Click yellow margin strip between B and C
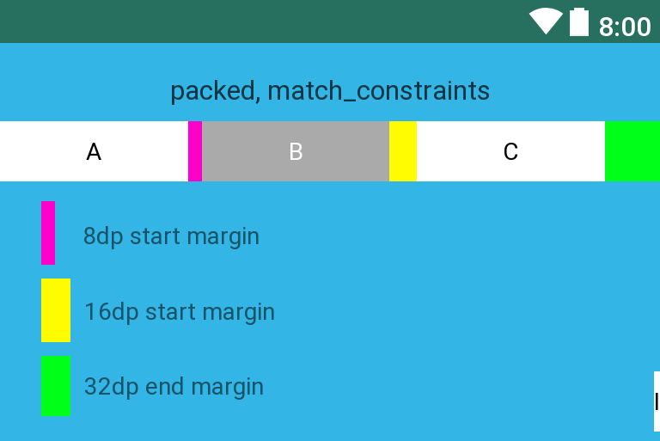 click(x=403, y=151)
